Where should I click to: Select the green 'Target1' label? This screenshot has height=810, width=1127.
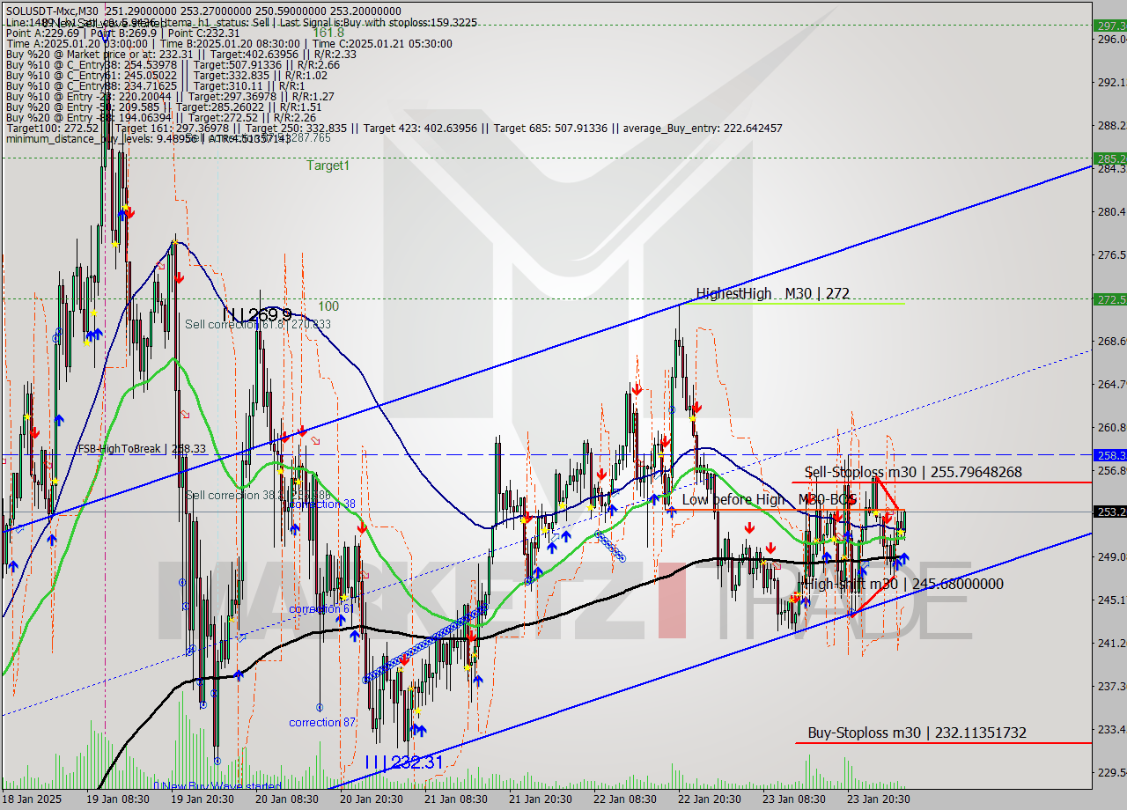click(x=328, y=165)
